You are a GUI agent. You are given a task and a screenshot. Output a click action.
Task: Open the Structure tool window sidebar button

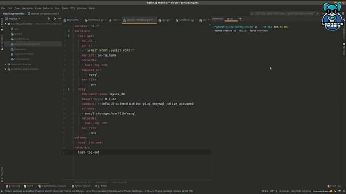click(2, 42)
